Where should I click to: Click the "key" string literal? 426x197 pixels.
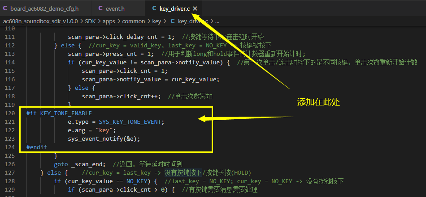pyautogui.click(x=104, y=130)
